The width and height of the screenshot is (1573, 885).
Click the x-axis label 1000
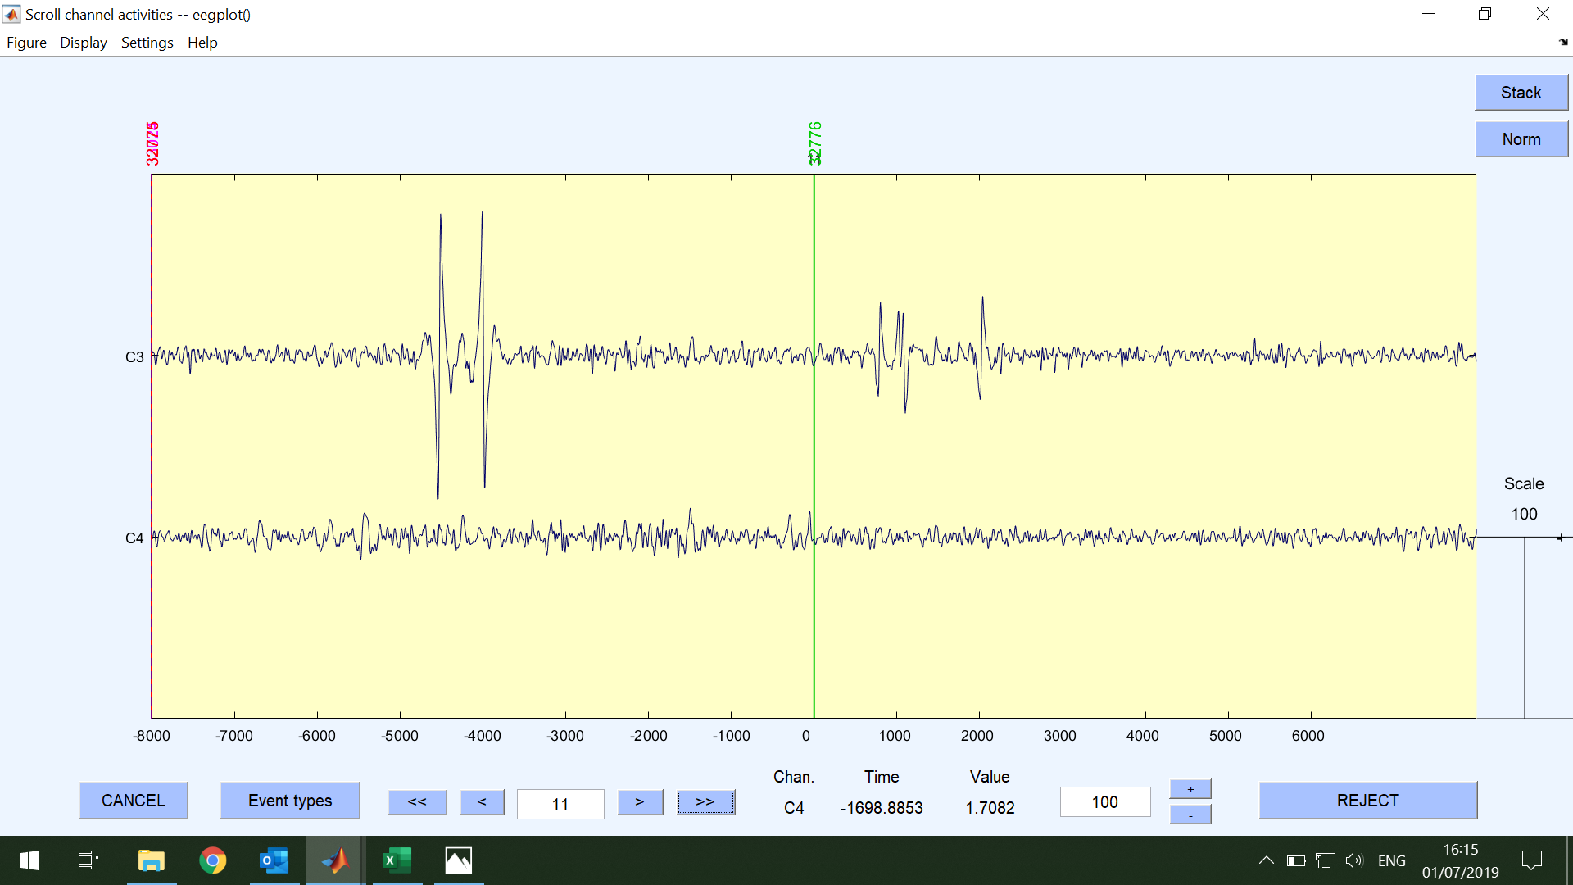coord(895,736)
